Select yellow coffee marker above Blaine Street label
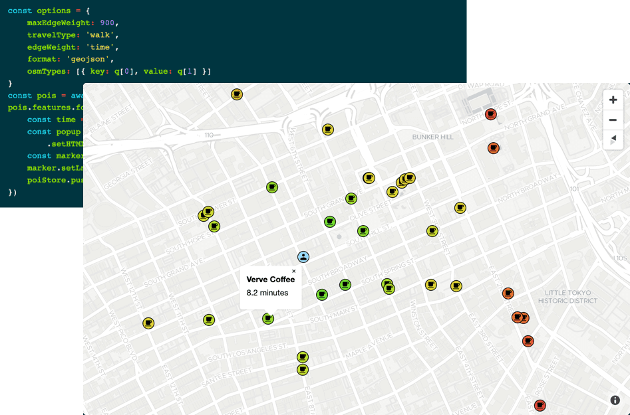630x415 pixels. coord(237,94)
